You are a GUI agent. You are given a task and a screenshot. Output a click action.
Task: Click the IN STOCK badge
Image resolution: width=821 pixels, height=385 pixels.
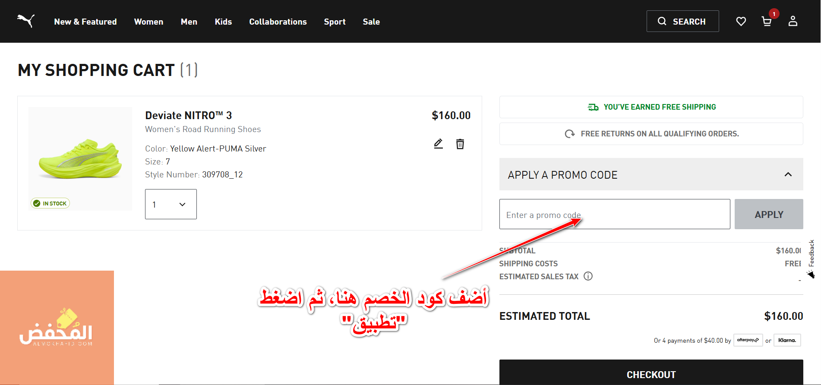[51, 203]
